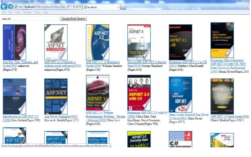Viewport: 251px width, 157px height.
Task: Open Sams Teach Yourself ASP.NET cover
Action: (180, 94)
